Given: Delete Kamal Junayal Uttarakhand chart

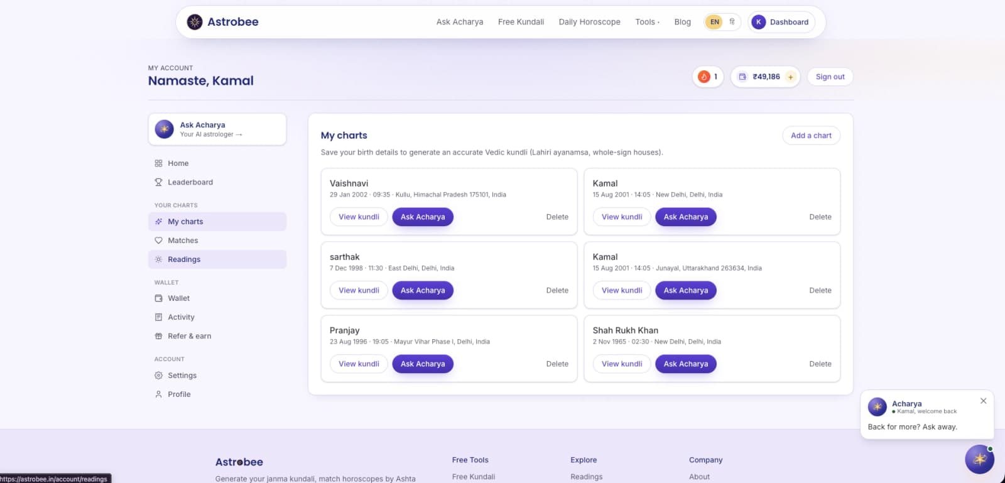Looking at the screenshot, I should (x=820, y=291).
